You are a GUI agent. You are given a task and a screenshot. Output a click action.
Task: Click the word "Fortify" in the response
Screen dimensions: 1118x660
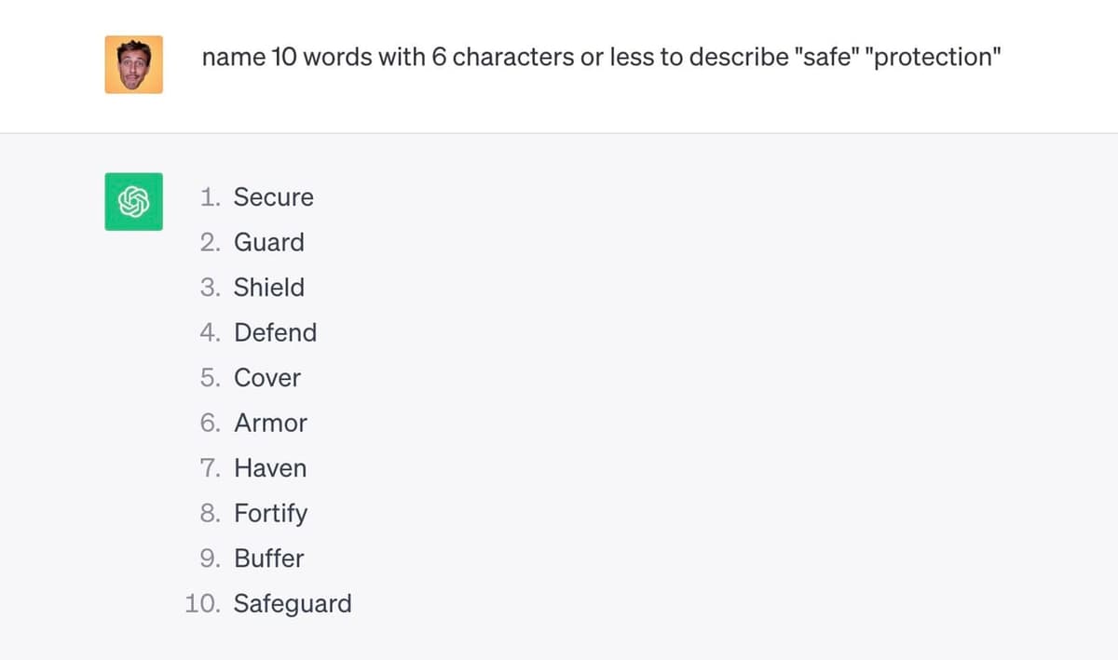[x=270, y=513]
